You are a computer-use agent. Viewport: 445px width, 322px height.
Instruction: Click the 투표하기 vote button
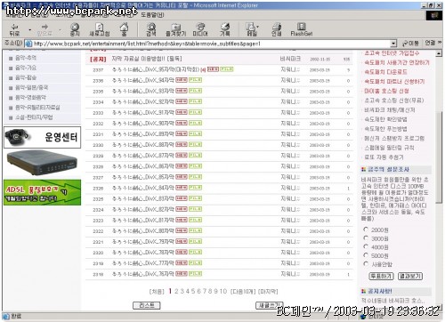381,276
